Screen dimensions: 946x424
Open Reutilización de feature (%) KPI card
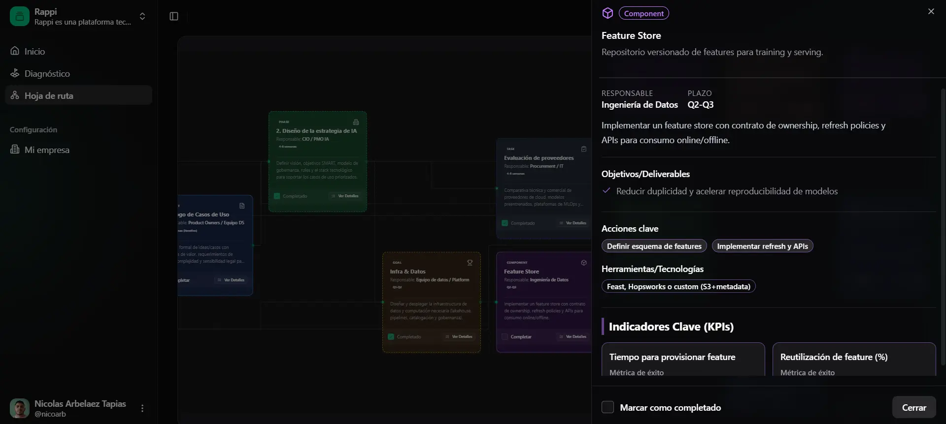[854, 360]
